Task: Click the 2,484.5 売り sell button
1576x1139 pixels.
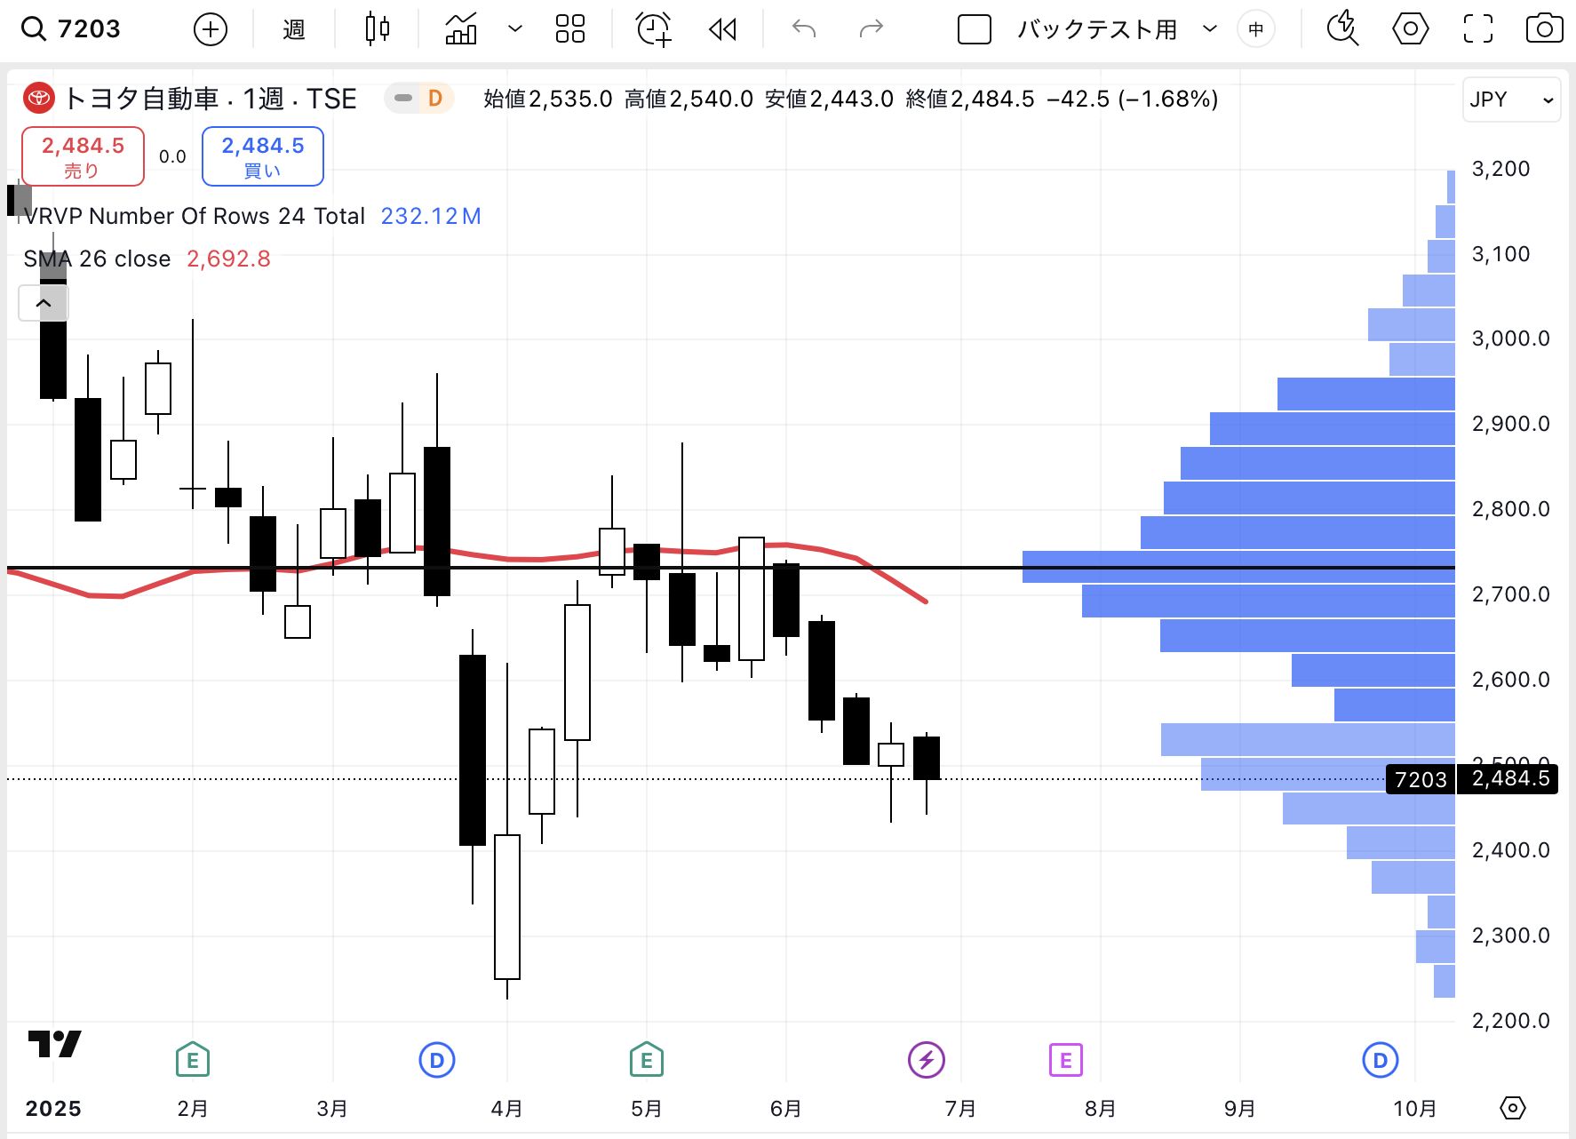Action: click(83, 156)
